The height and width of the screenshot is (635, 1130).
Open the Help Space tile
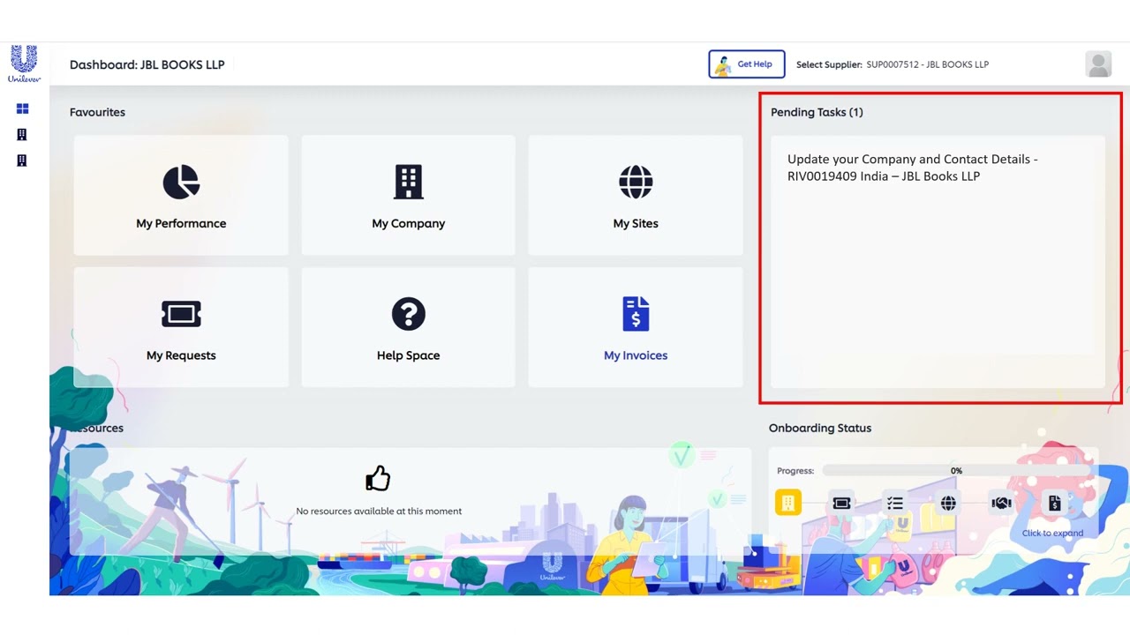pyautogui.click(x=408, y=327)
